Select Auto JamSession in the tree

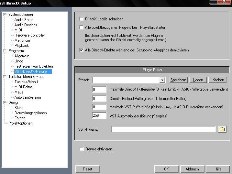pos(28,97)
